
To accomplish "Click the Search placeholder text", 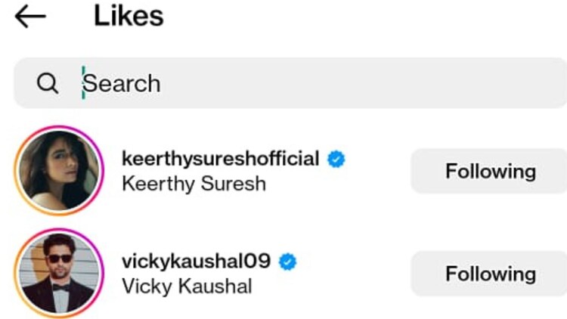I will (122, 83).
